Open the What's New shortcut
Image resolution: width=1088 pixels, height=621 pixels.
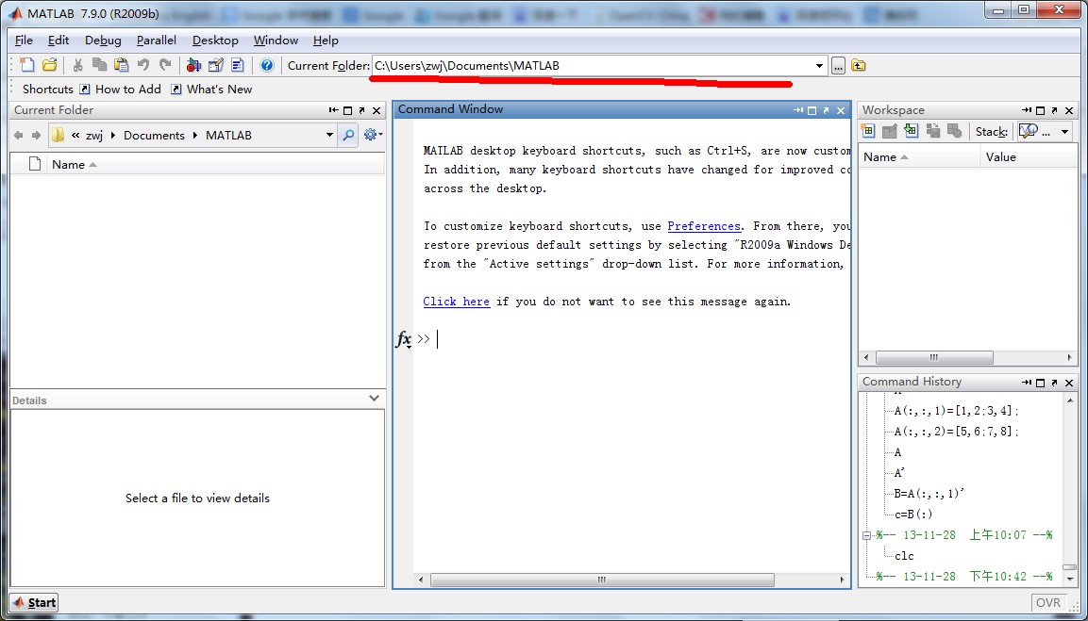[211, 90]
